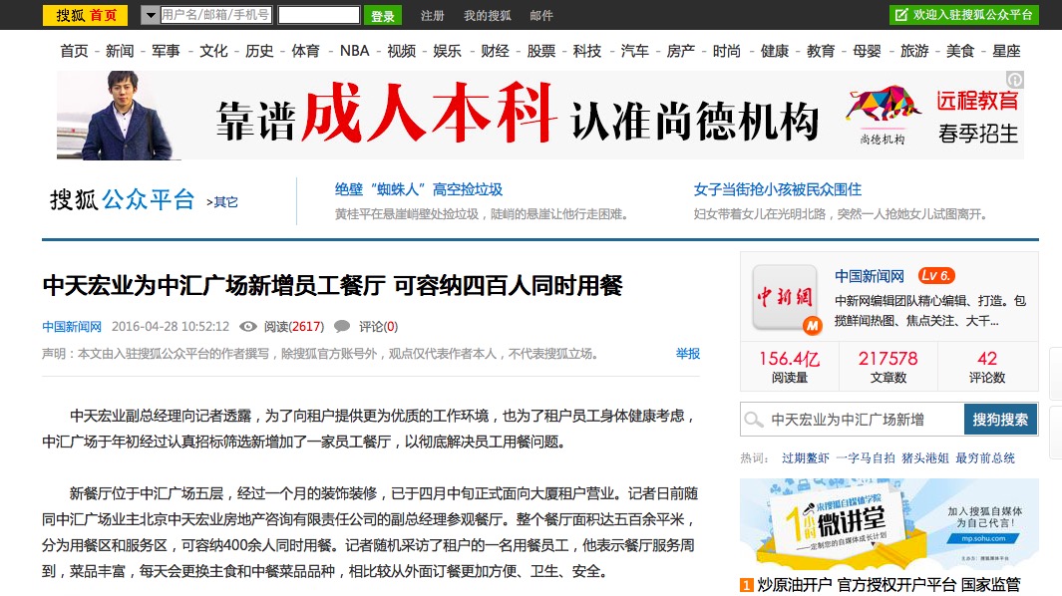The height and width of the screenshot is (596, 1062).
Task: Open the login account type dropdown arrow
Action: [x=150, y=15]
